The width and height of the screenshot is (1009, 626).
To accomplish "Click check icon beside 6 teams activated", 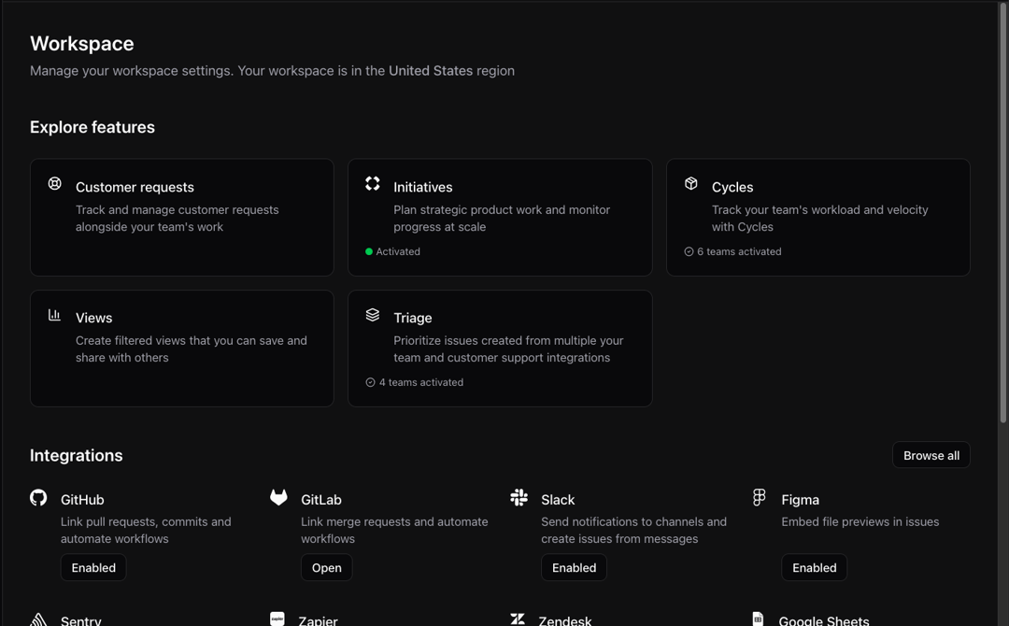I will pyautogui.click(x=689, y=252).
